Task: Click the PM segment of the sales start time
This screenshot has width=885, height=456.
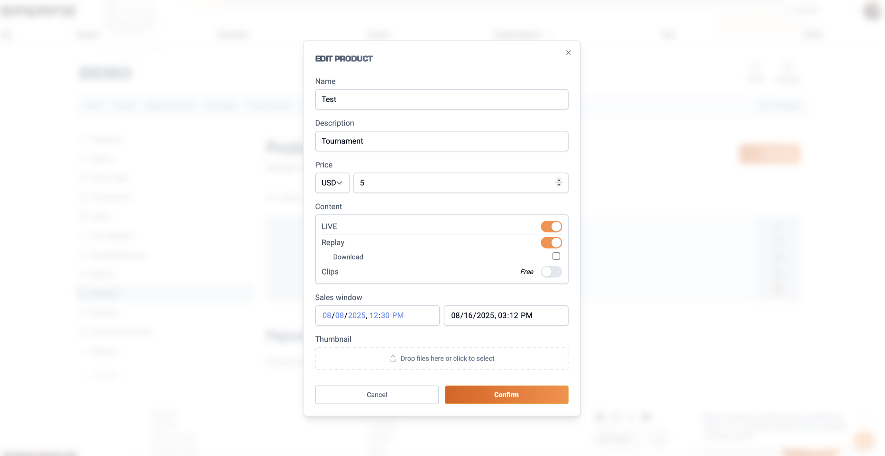Action: 397,315
